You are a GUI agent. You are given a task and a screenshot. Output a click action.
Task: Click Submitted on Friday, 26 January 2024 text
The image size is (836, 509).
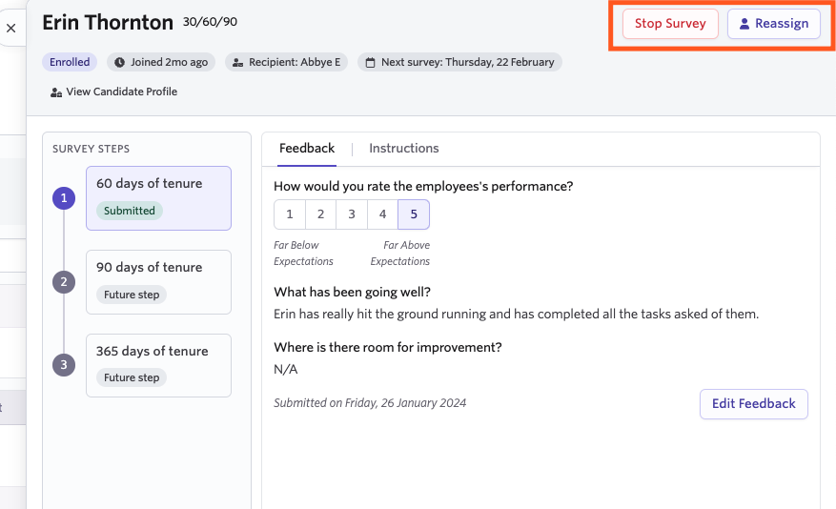[x=370, y=403]
